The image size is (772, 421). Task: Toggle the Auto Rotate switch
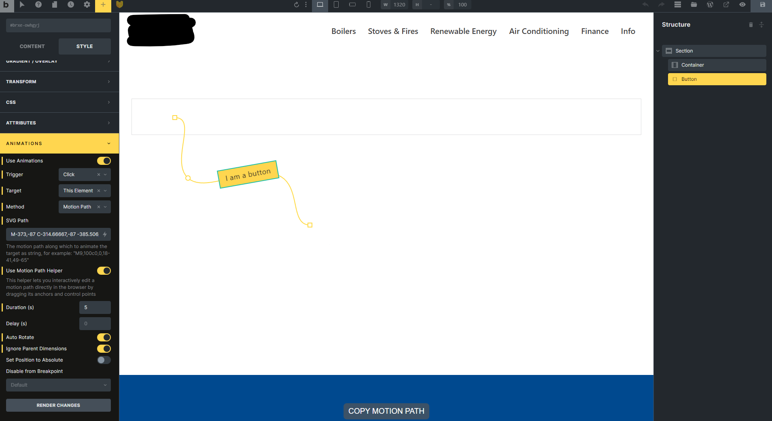tap(104, 337)
